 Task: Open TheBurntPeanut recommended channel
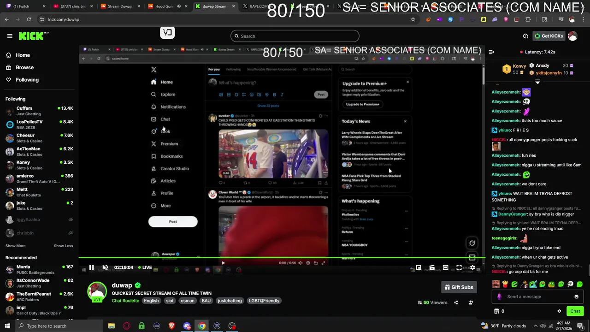39,296
